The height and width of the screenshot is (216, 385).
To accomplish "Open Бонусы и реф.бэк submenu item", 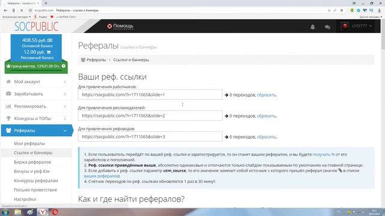I will click(x=32, y=172).
